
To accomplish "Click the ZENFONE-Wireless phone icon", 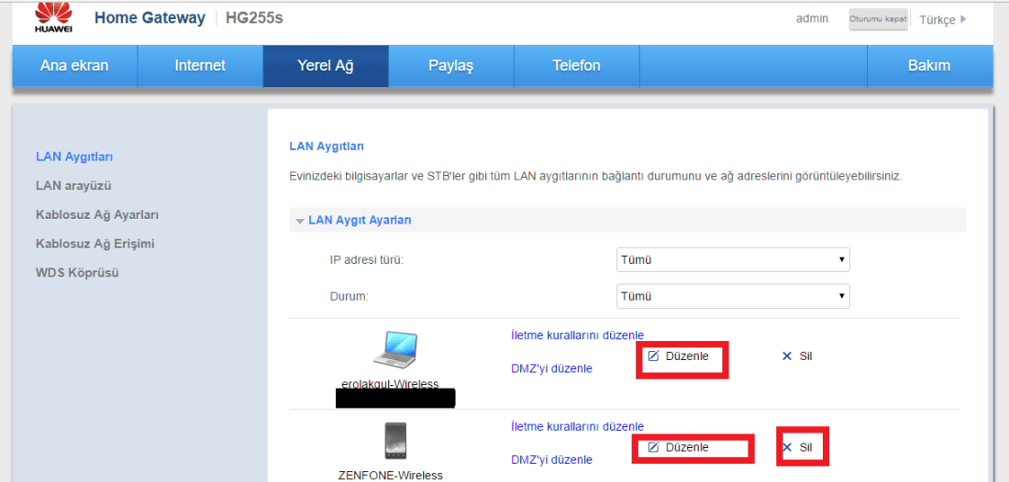I will point(395,440).
